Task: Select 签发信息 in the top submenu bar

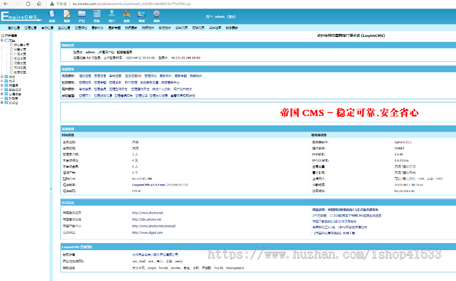Action: (64, 28)
